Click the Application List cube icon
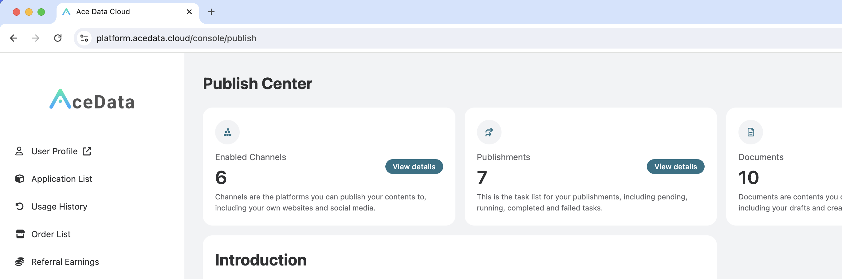Screen dimensions: 842x279 coord(20,179)
